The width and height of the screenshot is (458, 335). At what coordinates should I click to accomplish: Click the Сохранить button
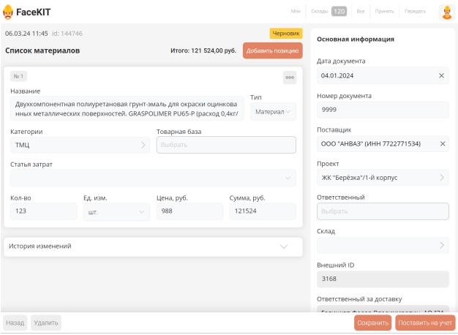click(372, 323)
